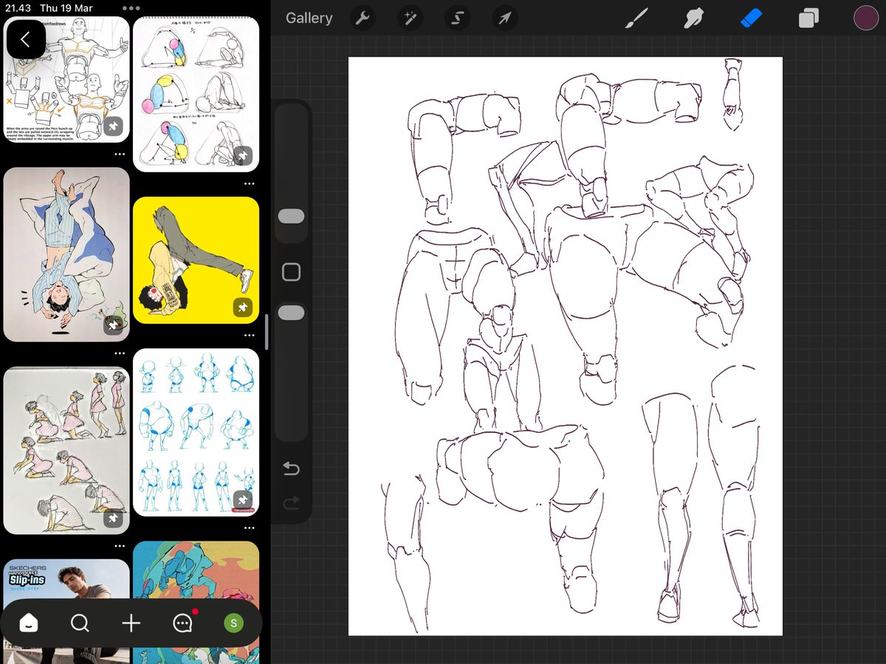Open iPad multitasking dots at top

click(x=131, y=8)
